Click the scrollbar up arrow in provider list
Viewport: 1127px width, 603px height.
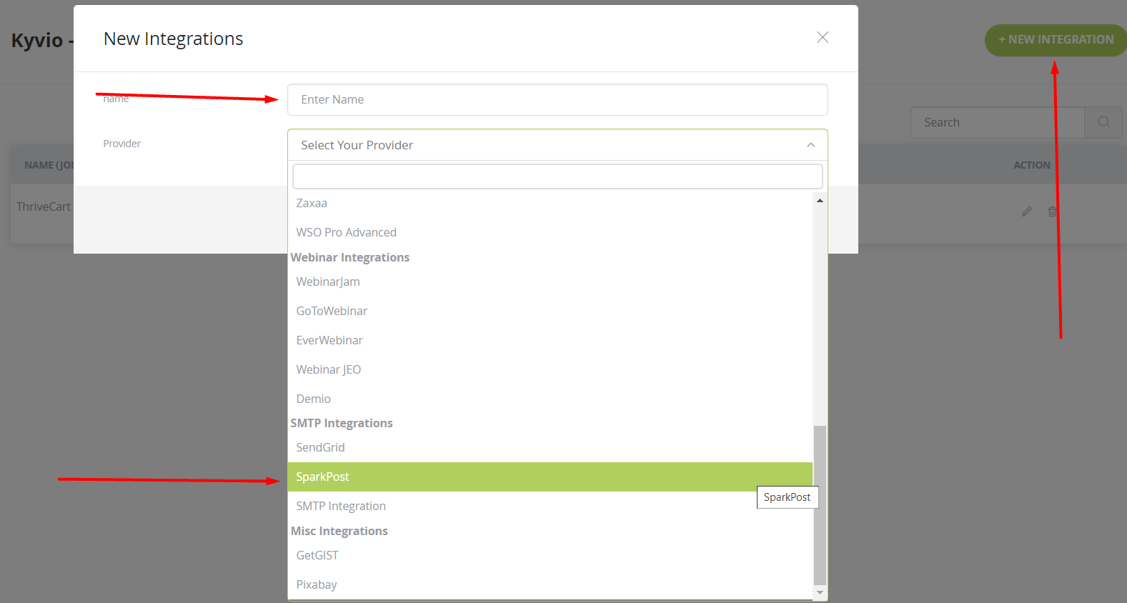(820, 201)
